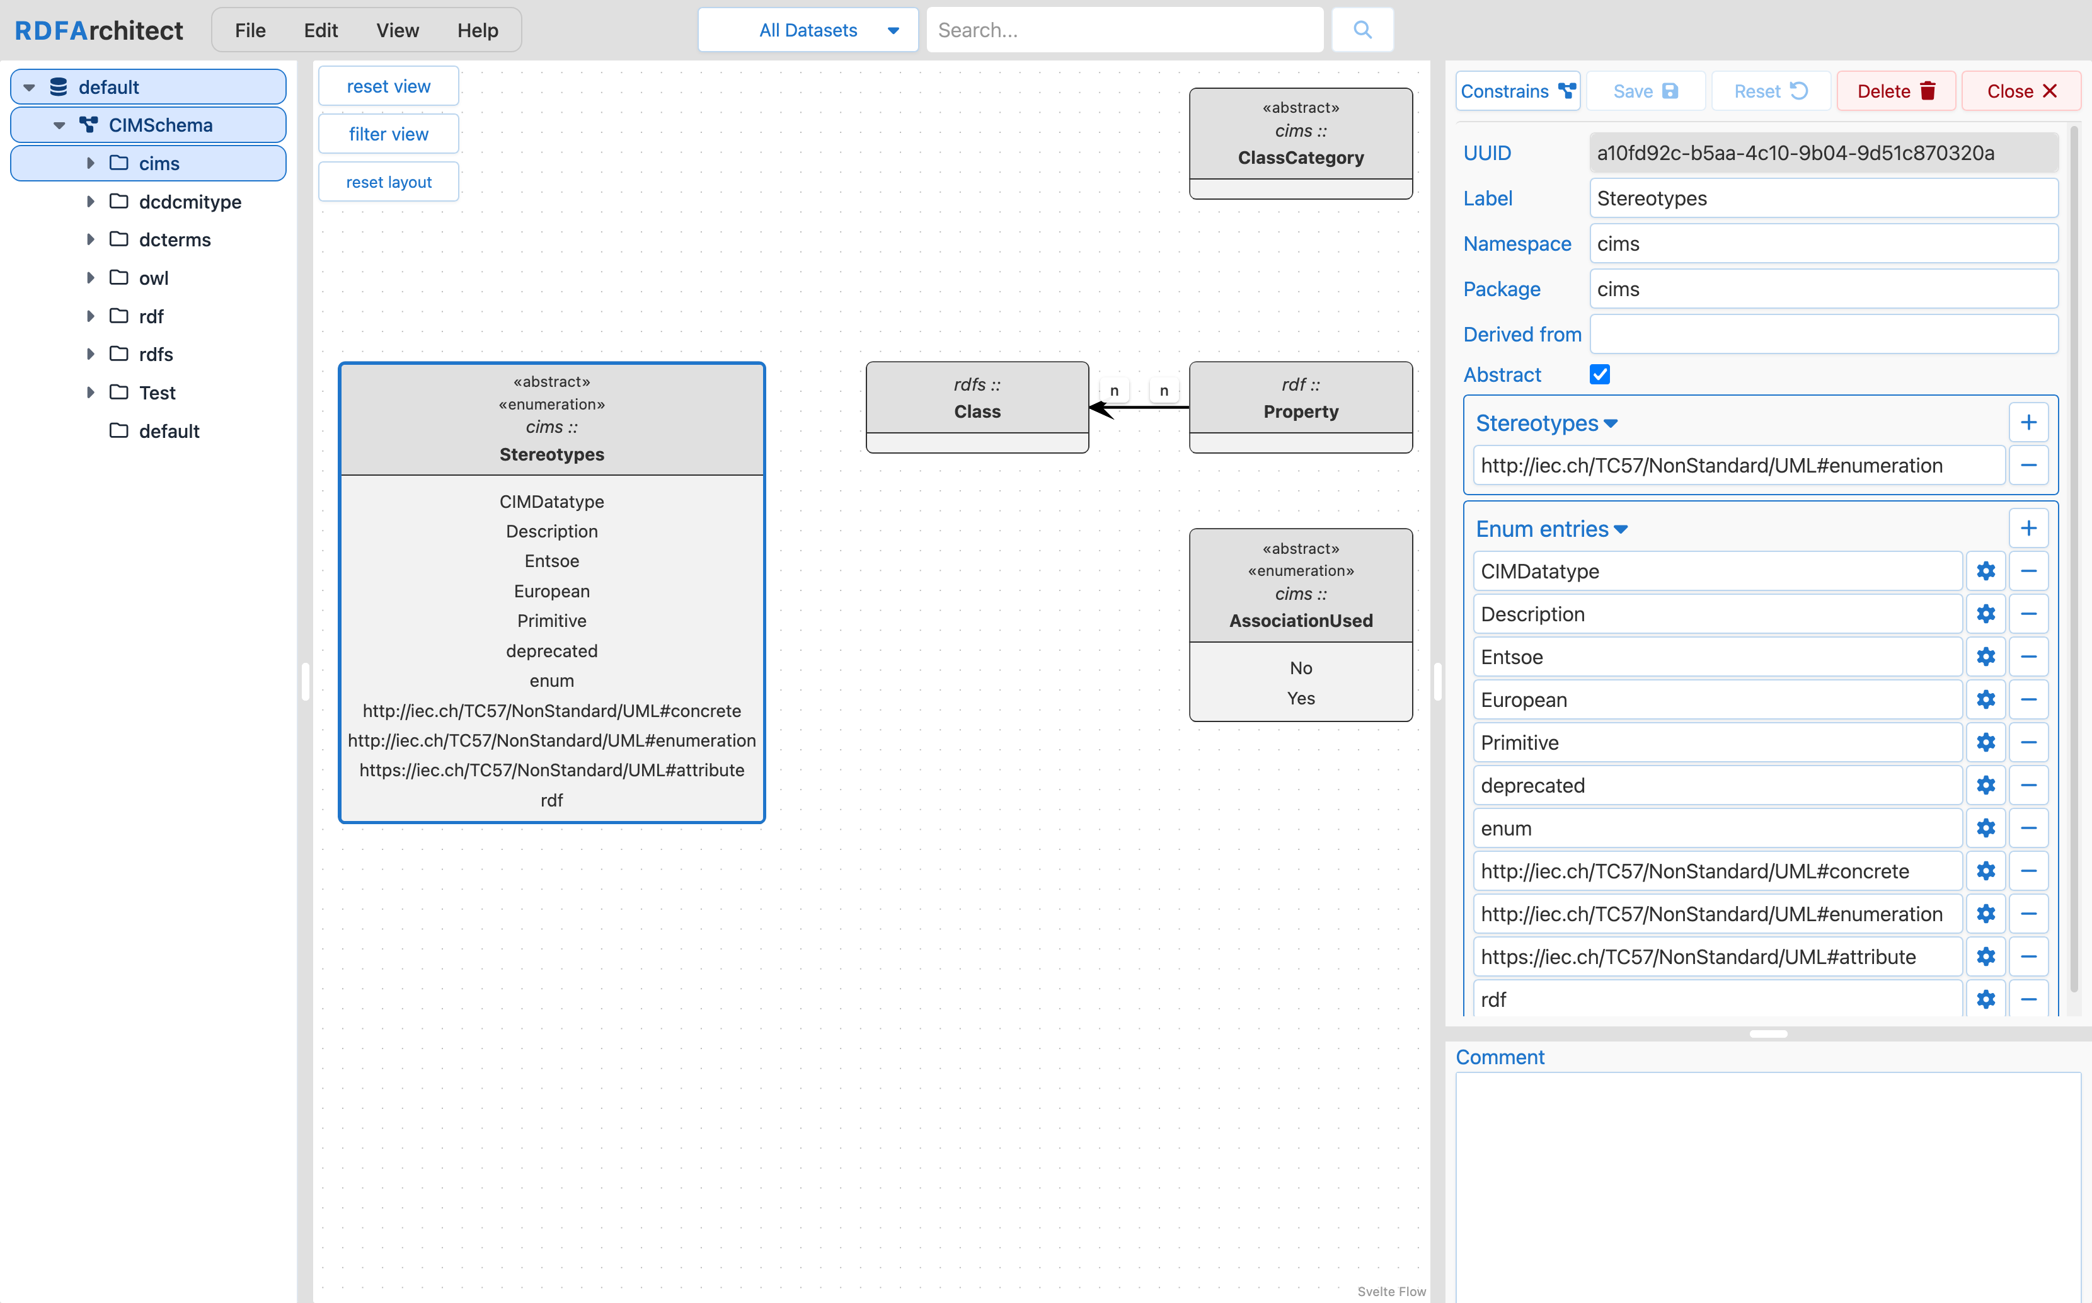Expand the dcterms package folder

89,239
